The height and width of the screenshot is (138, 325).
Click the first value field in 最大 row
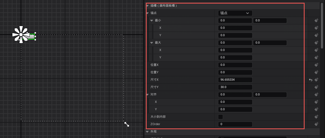pyautogui.click(x=235, y=43)
